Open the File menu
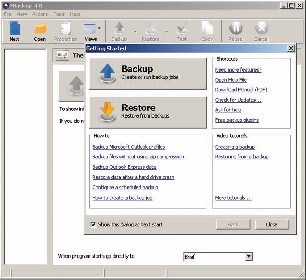The image size is (306, 280). click(8, 14)
